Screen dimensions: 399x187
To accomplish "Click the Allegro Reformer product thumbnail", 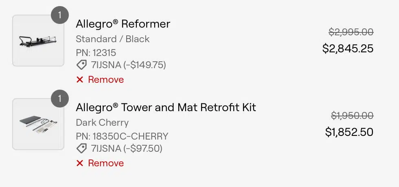I will coord(38,41).
